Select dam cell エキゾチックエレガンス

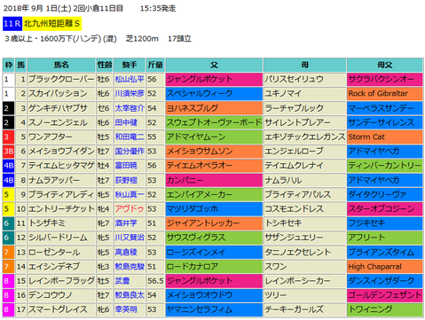tap(305, 137)
